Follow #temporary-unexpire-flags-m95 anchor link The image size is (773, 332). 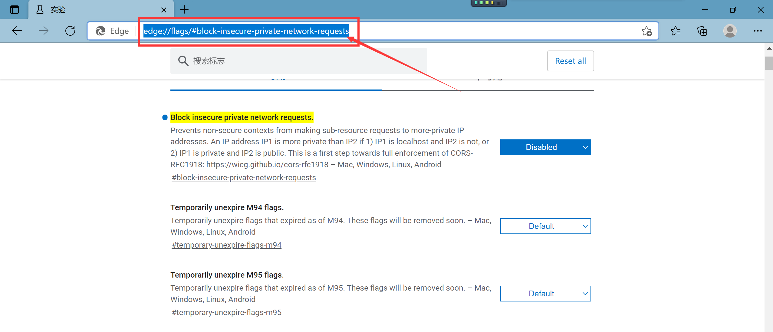pyautogui.click(x=226, y=312)
